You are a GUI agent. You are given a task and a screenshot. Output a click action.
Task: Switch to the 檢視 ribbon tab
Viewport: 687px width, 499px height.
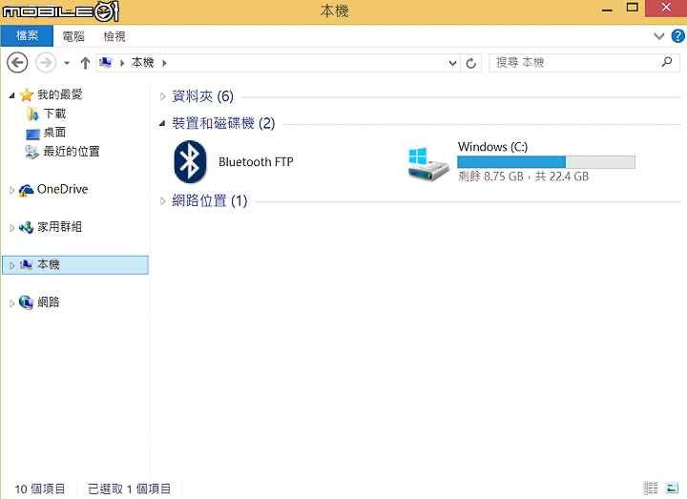point(114,36)
